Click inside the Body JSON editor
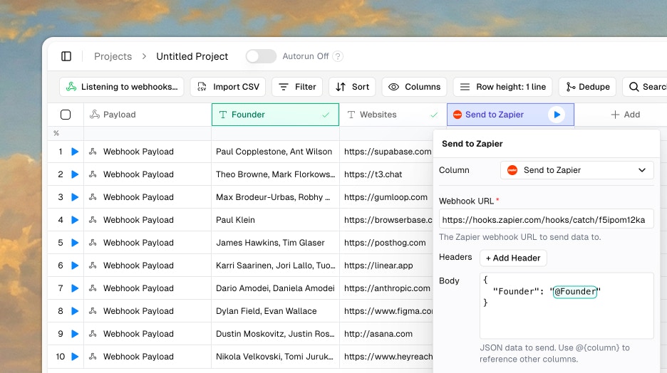 (567, 305)
